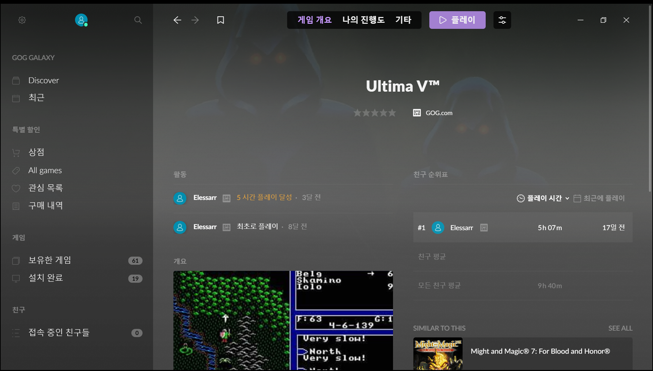Open the search magnifier icon
The width and height of the screenshot is (653, 371).
coord(138,20)
